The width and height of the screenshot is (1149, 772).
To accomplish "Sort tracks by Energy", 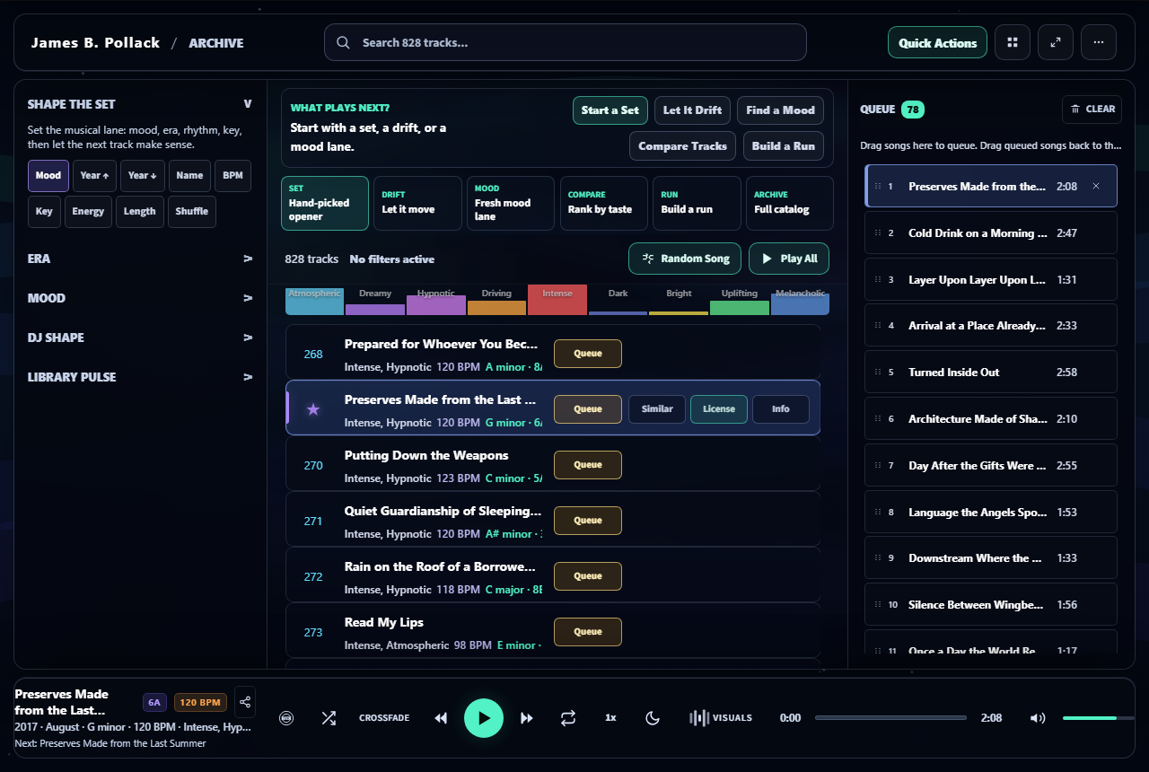I will [x=88, y=212].
